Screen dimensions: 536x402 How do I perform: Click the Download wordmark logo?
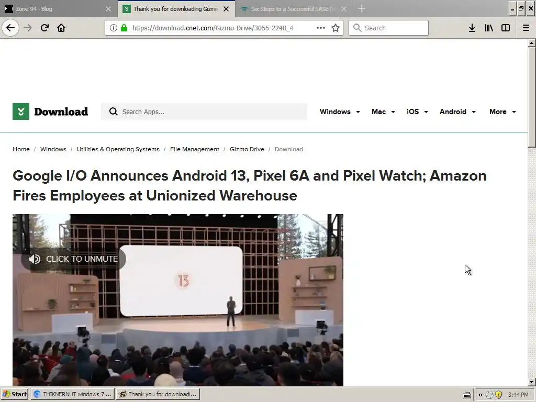click(61, 111)
